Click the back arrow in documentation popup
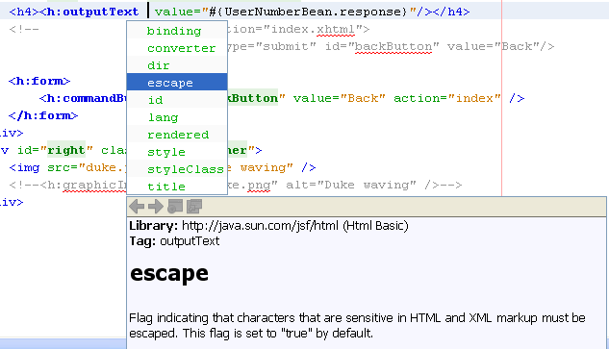This screenshot has height=349, width=609. click(137, 206)
